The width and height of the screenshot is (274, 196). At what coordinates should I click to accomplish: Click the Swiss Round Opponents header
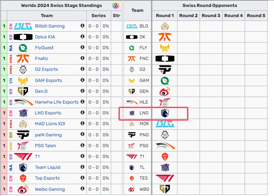coord(210,6)
